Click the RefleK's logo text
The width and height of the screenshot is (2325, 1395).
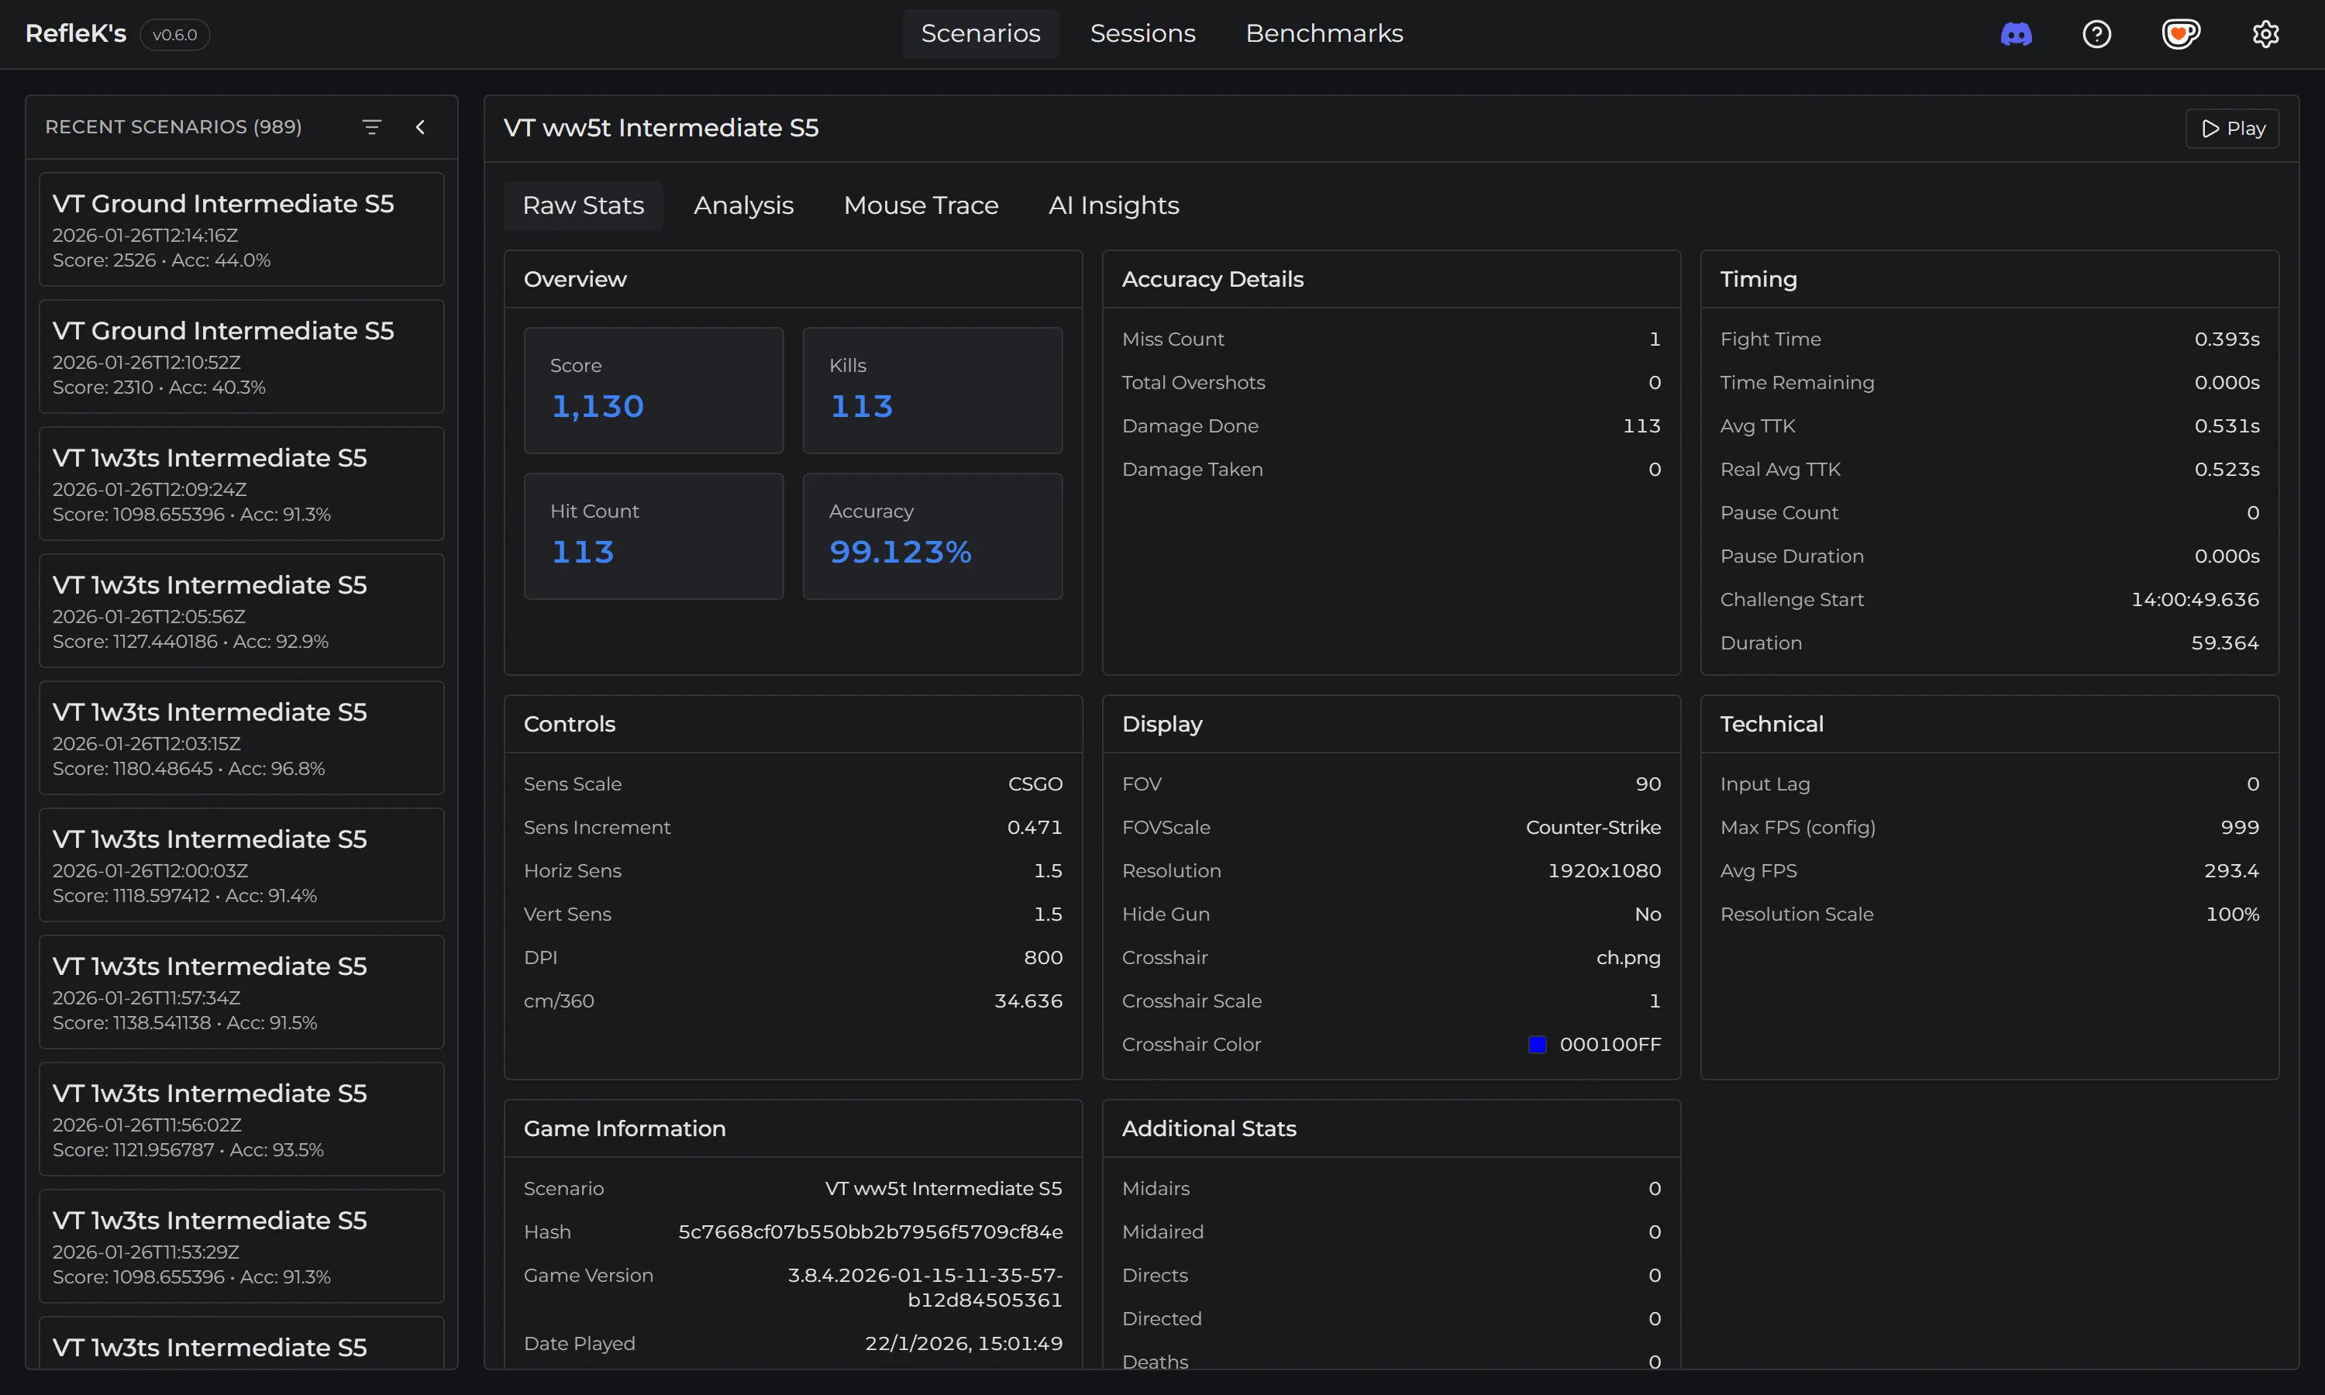point(75,34)
